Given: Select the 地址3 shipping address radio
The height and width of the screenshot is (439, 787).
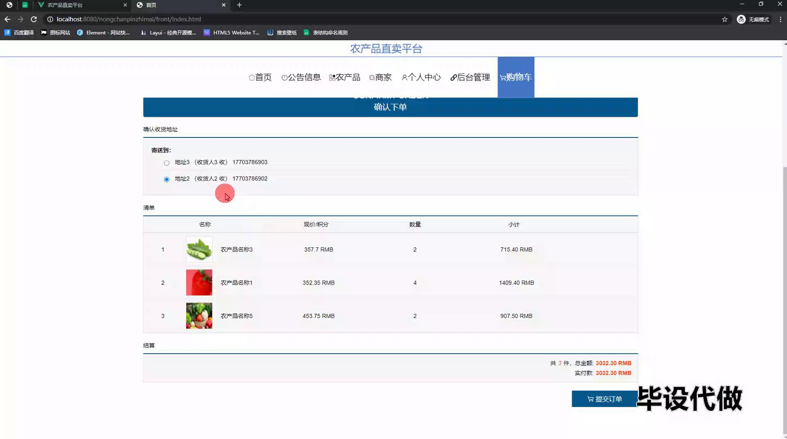Looking at the screenshot, I should 166,163.
